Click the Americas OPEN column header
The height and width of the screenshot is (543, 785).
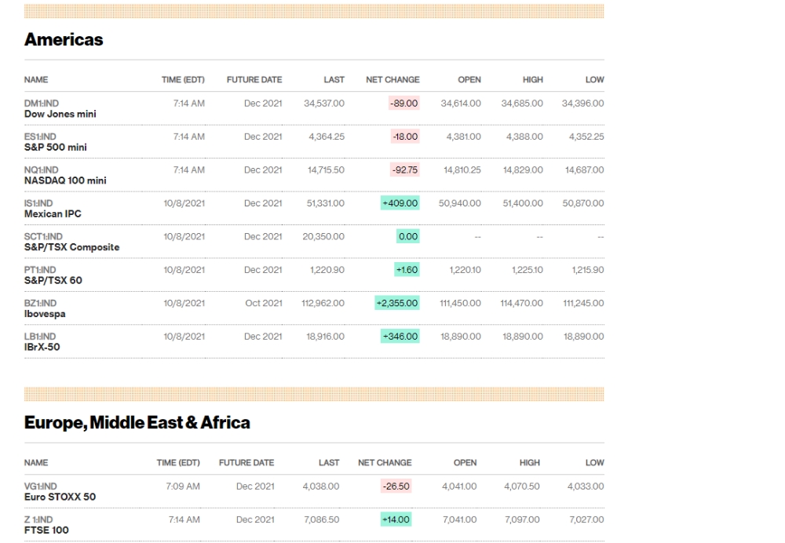(x=469, y=79)
